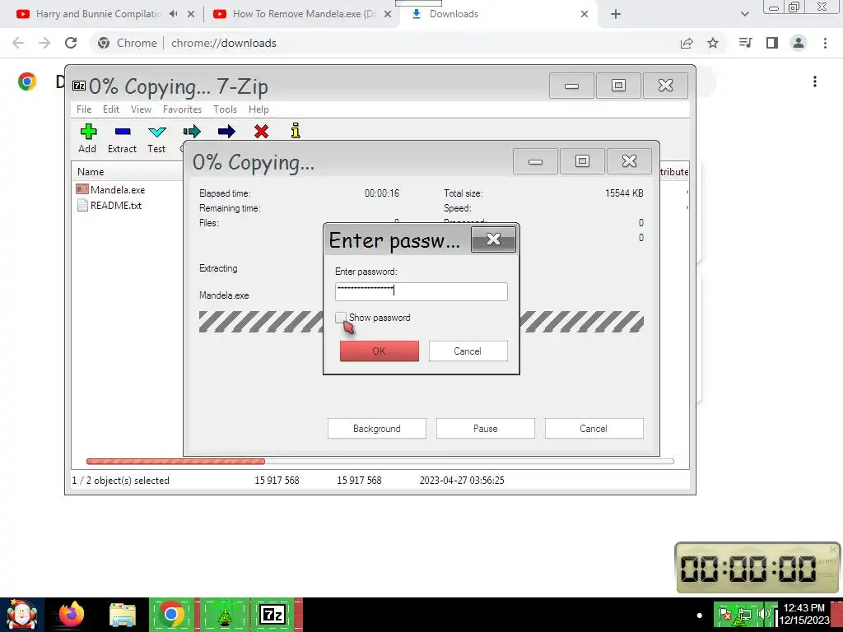This screenshot has width=843, height=632.
Task: Close the Enter password dialog
Action: (494, 239)
